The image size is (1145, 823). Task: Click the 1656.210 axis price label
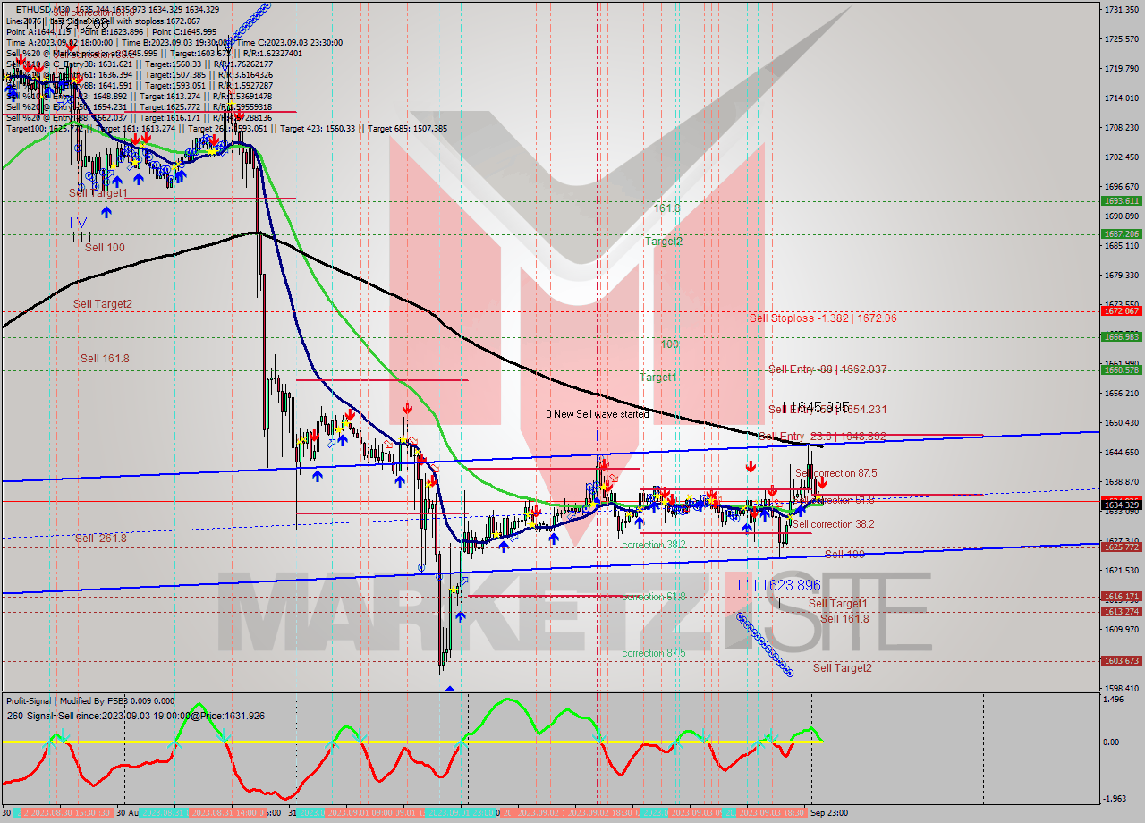[1121, 393]
